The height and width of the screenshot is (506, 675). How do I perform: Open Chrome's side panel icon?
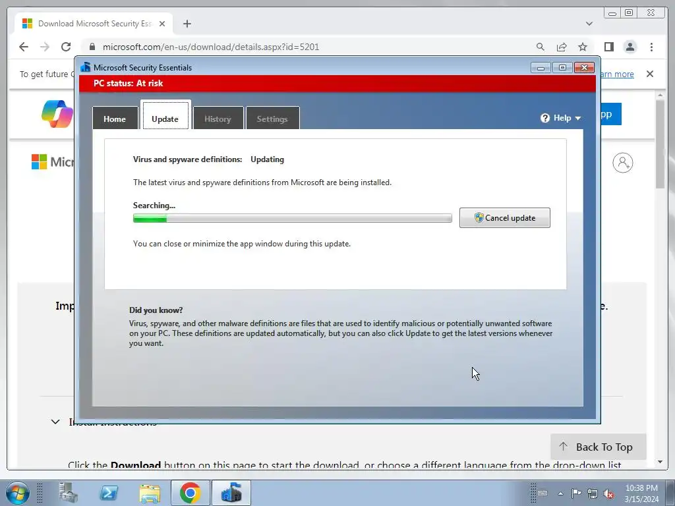click(x=608, y=47)
